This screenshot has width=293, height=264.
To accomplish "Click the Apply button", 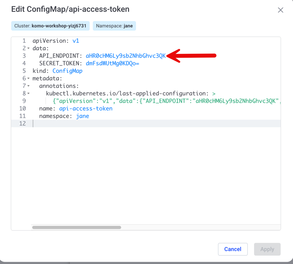I will tap(267, 249).
